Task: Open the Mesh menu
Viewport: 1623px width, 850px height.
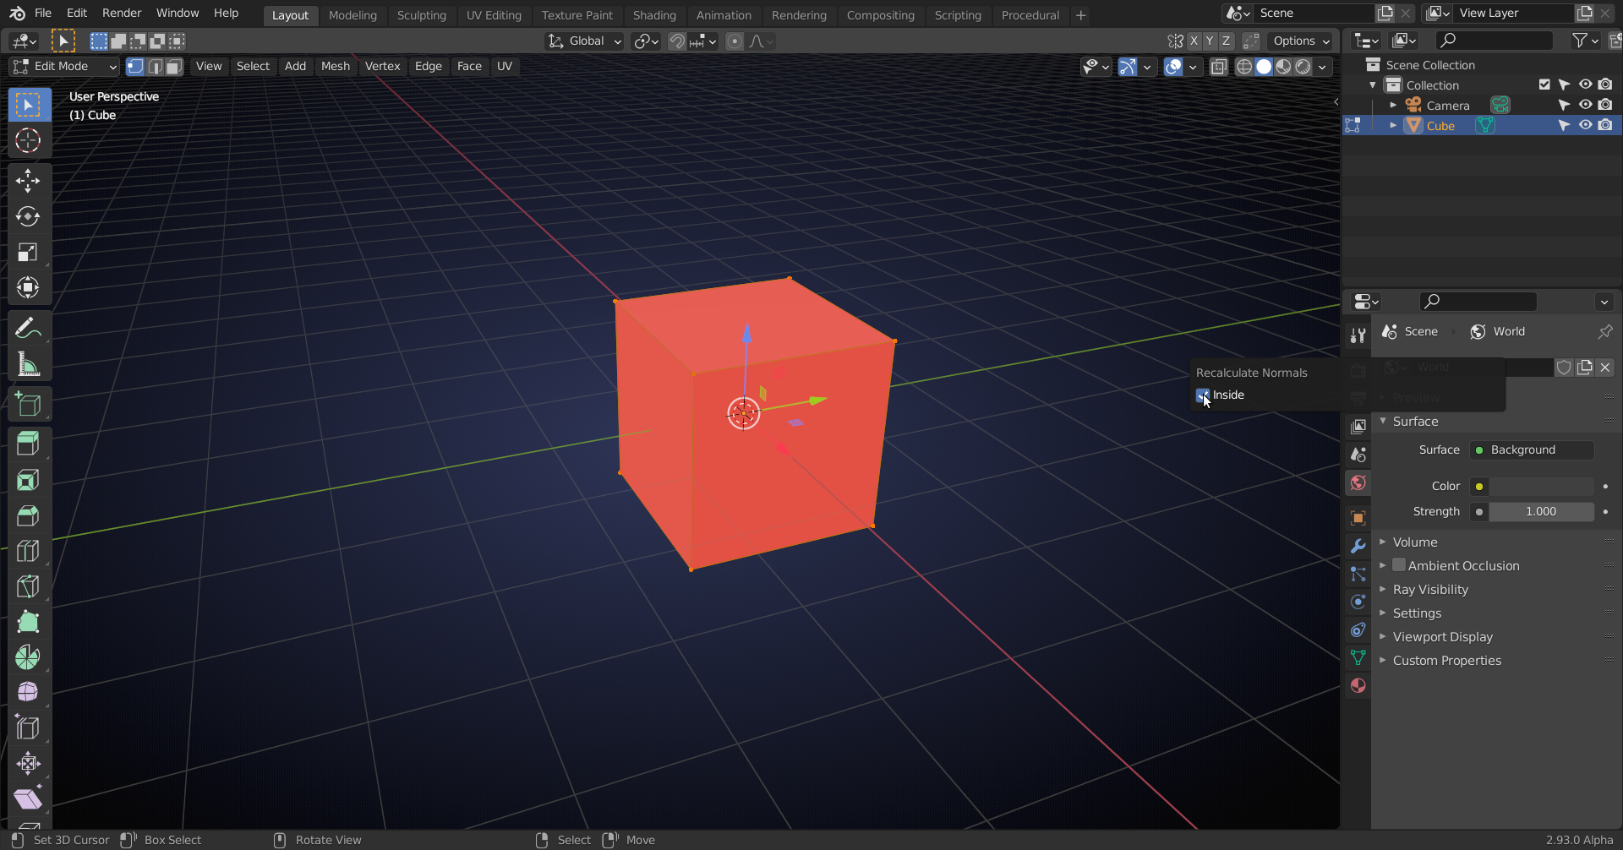Action: (x=336, y=66)
